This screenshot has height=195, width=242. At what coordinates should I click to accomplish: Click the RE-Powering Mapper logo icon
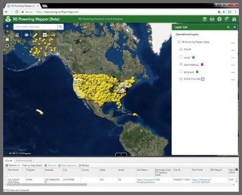8,19
